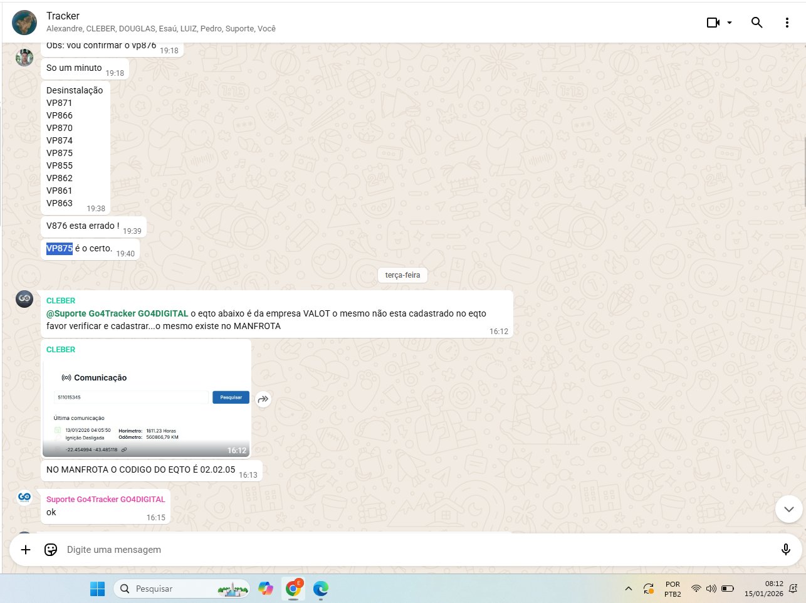Start a video call in Tracker group
The width and height of the screenshot is (806, 603).
[x=713, y=23]
